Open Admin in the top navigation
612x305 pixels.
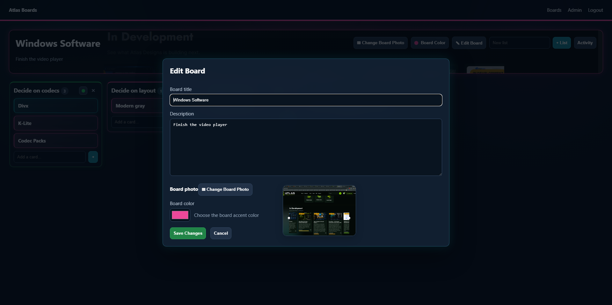pyautogui.click(x=574, y=10)
